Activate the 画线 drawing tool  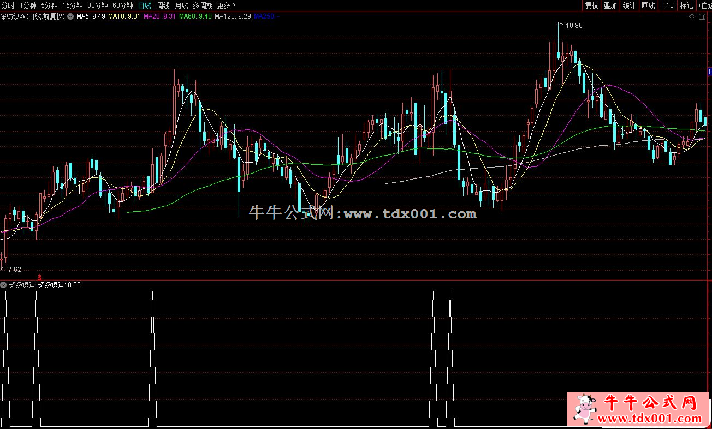click(649, 5)
